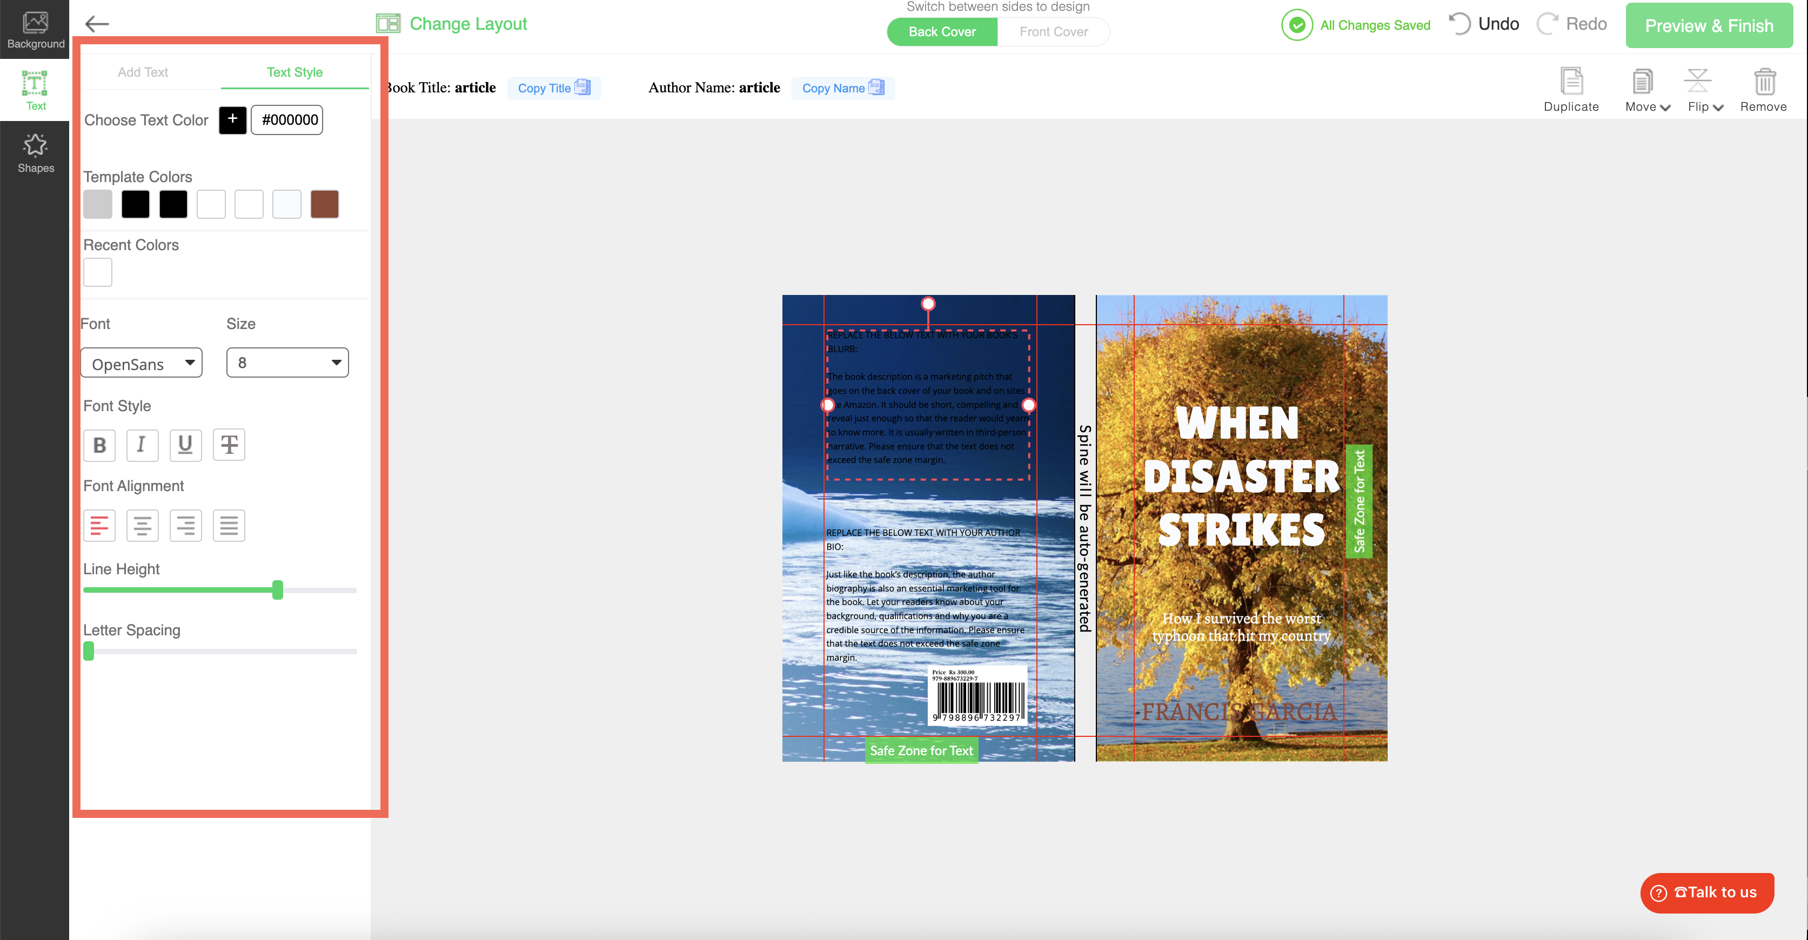The image size is (1808, 940).
Task: Click the Undo button
Action: pyautogui.click(x=1484, y=24)
